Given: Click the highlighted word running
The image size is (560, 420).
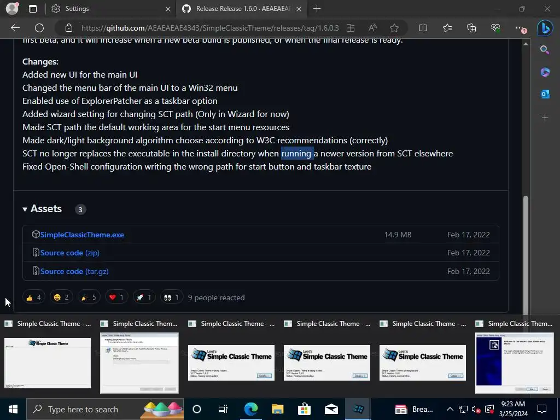Looking at the screenshot, I should click(297, 154).
